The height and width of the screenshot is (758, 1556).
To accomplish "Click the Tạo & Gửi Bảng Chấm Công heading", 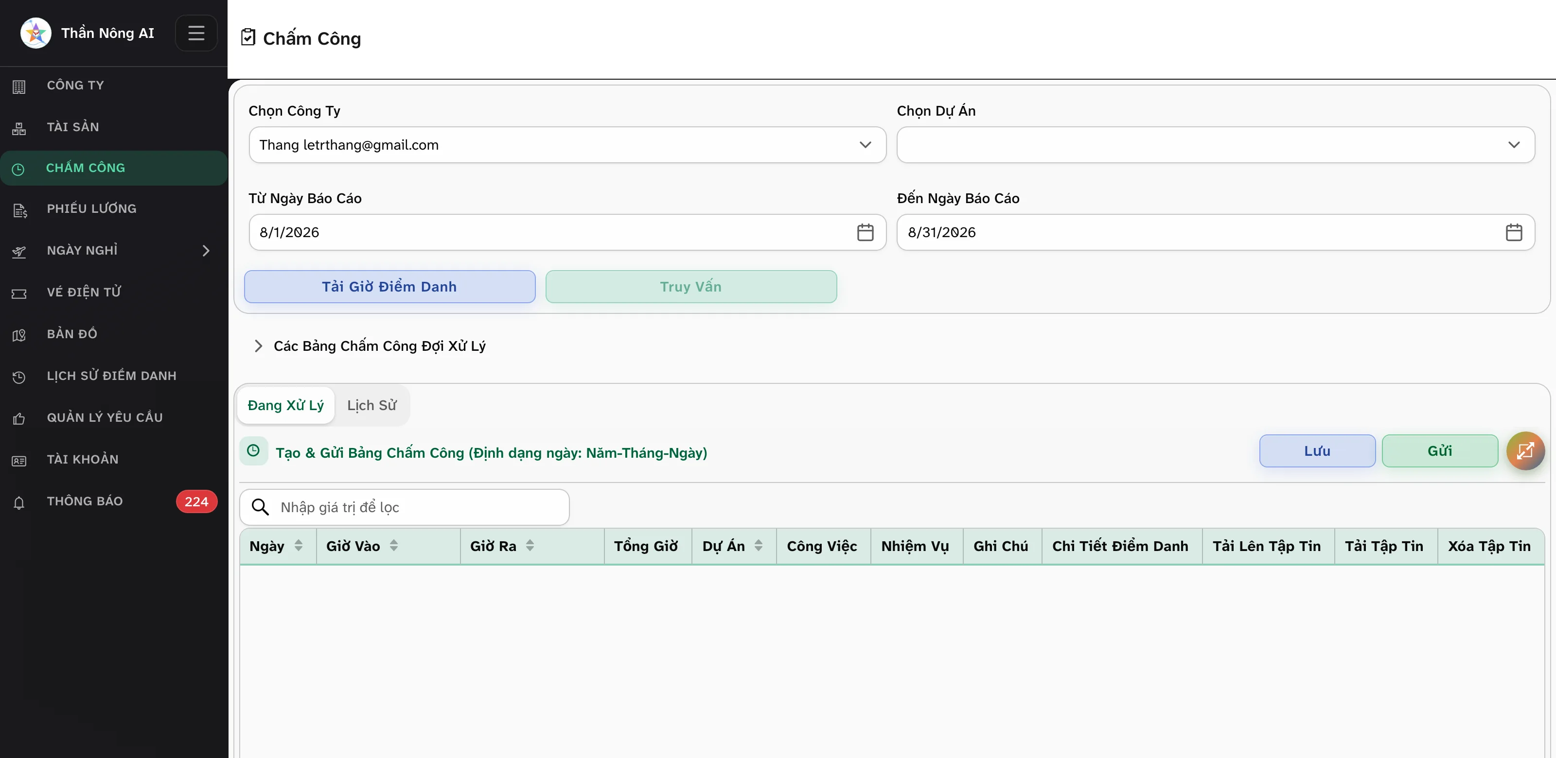I will 491,453.
